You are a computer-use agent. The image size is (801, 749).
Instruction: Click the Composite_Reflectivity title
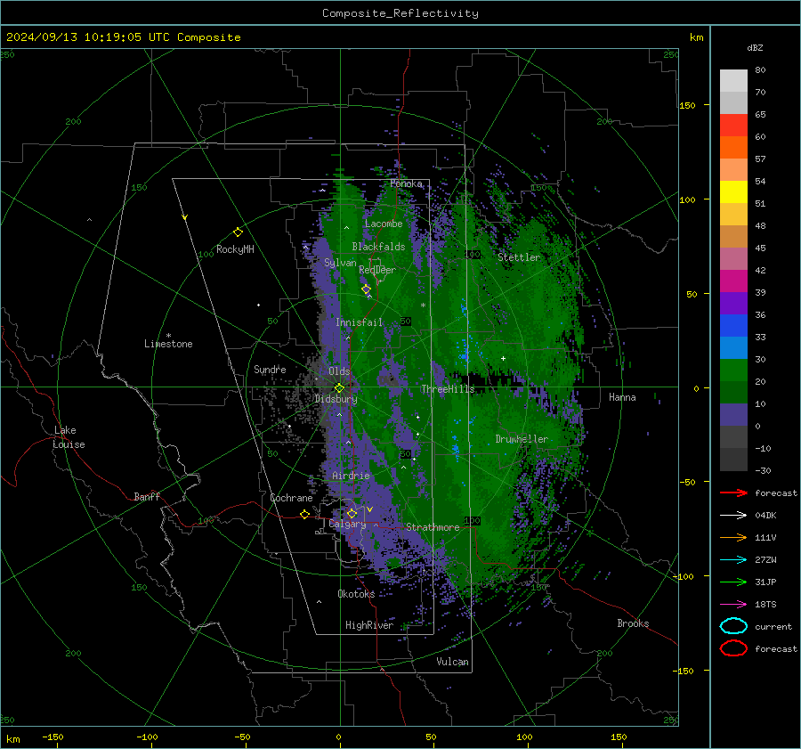tap(400, 13)
